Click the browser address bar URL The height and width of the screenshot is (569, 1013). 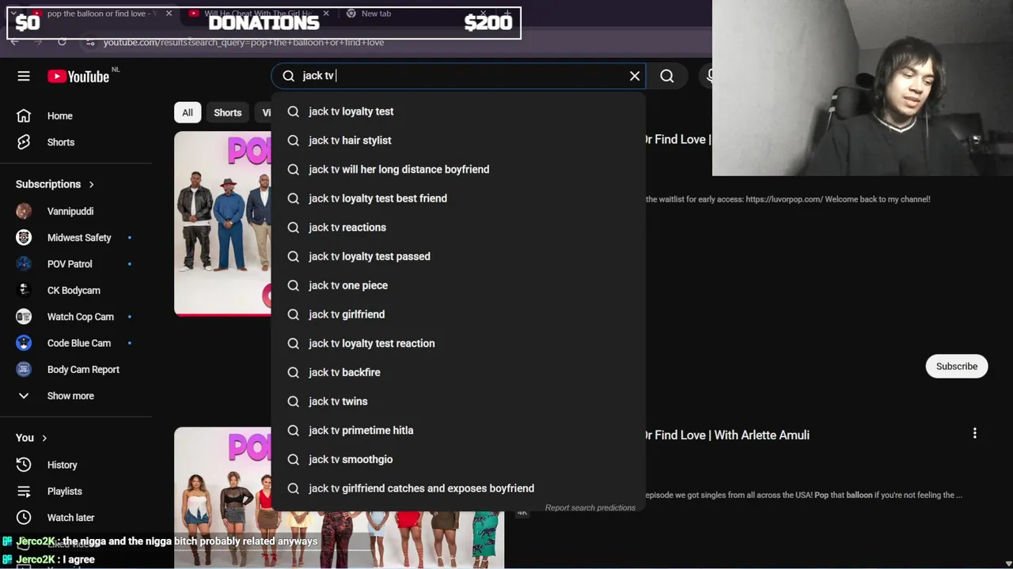point(243,42)
